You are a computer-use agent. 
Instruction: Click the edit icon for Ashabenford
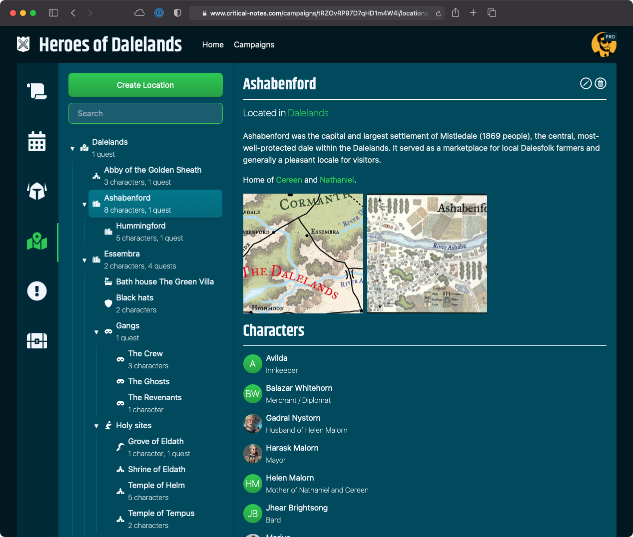[x=586, y=83]
